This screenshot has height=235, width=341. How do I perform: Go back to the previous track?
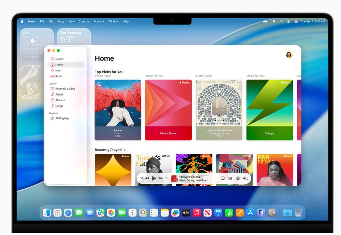[x=147, y=178]
